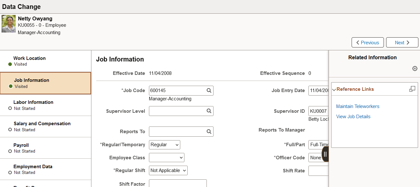Click Netty Owyang's employee photo

[x=8, y=23]
